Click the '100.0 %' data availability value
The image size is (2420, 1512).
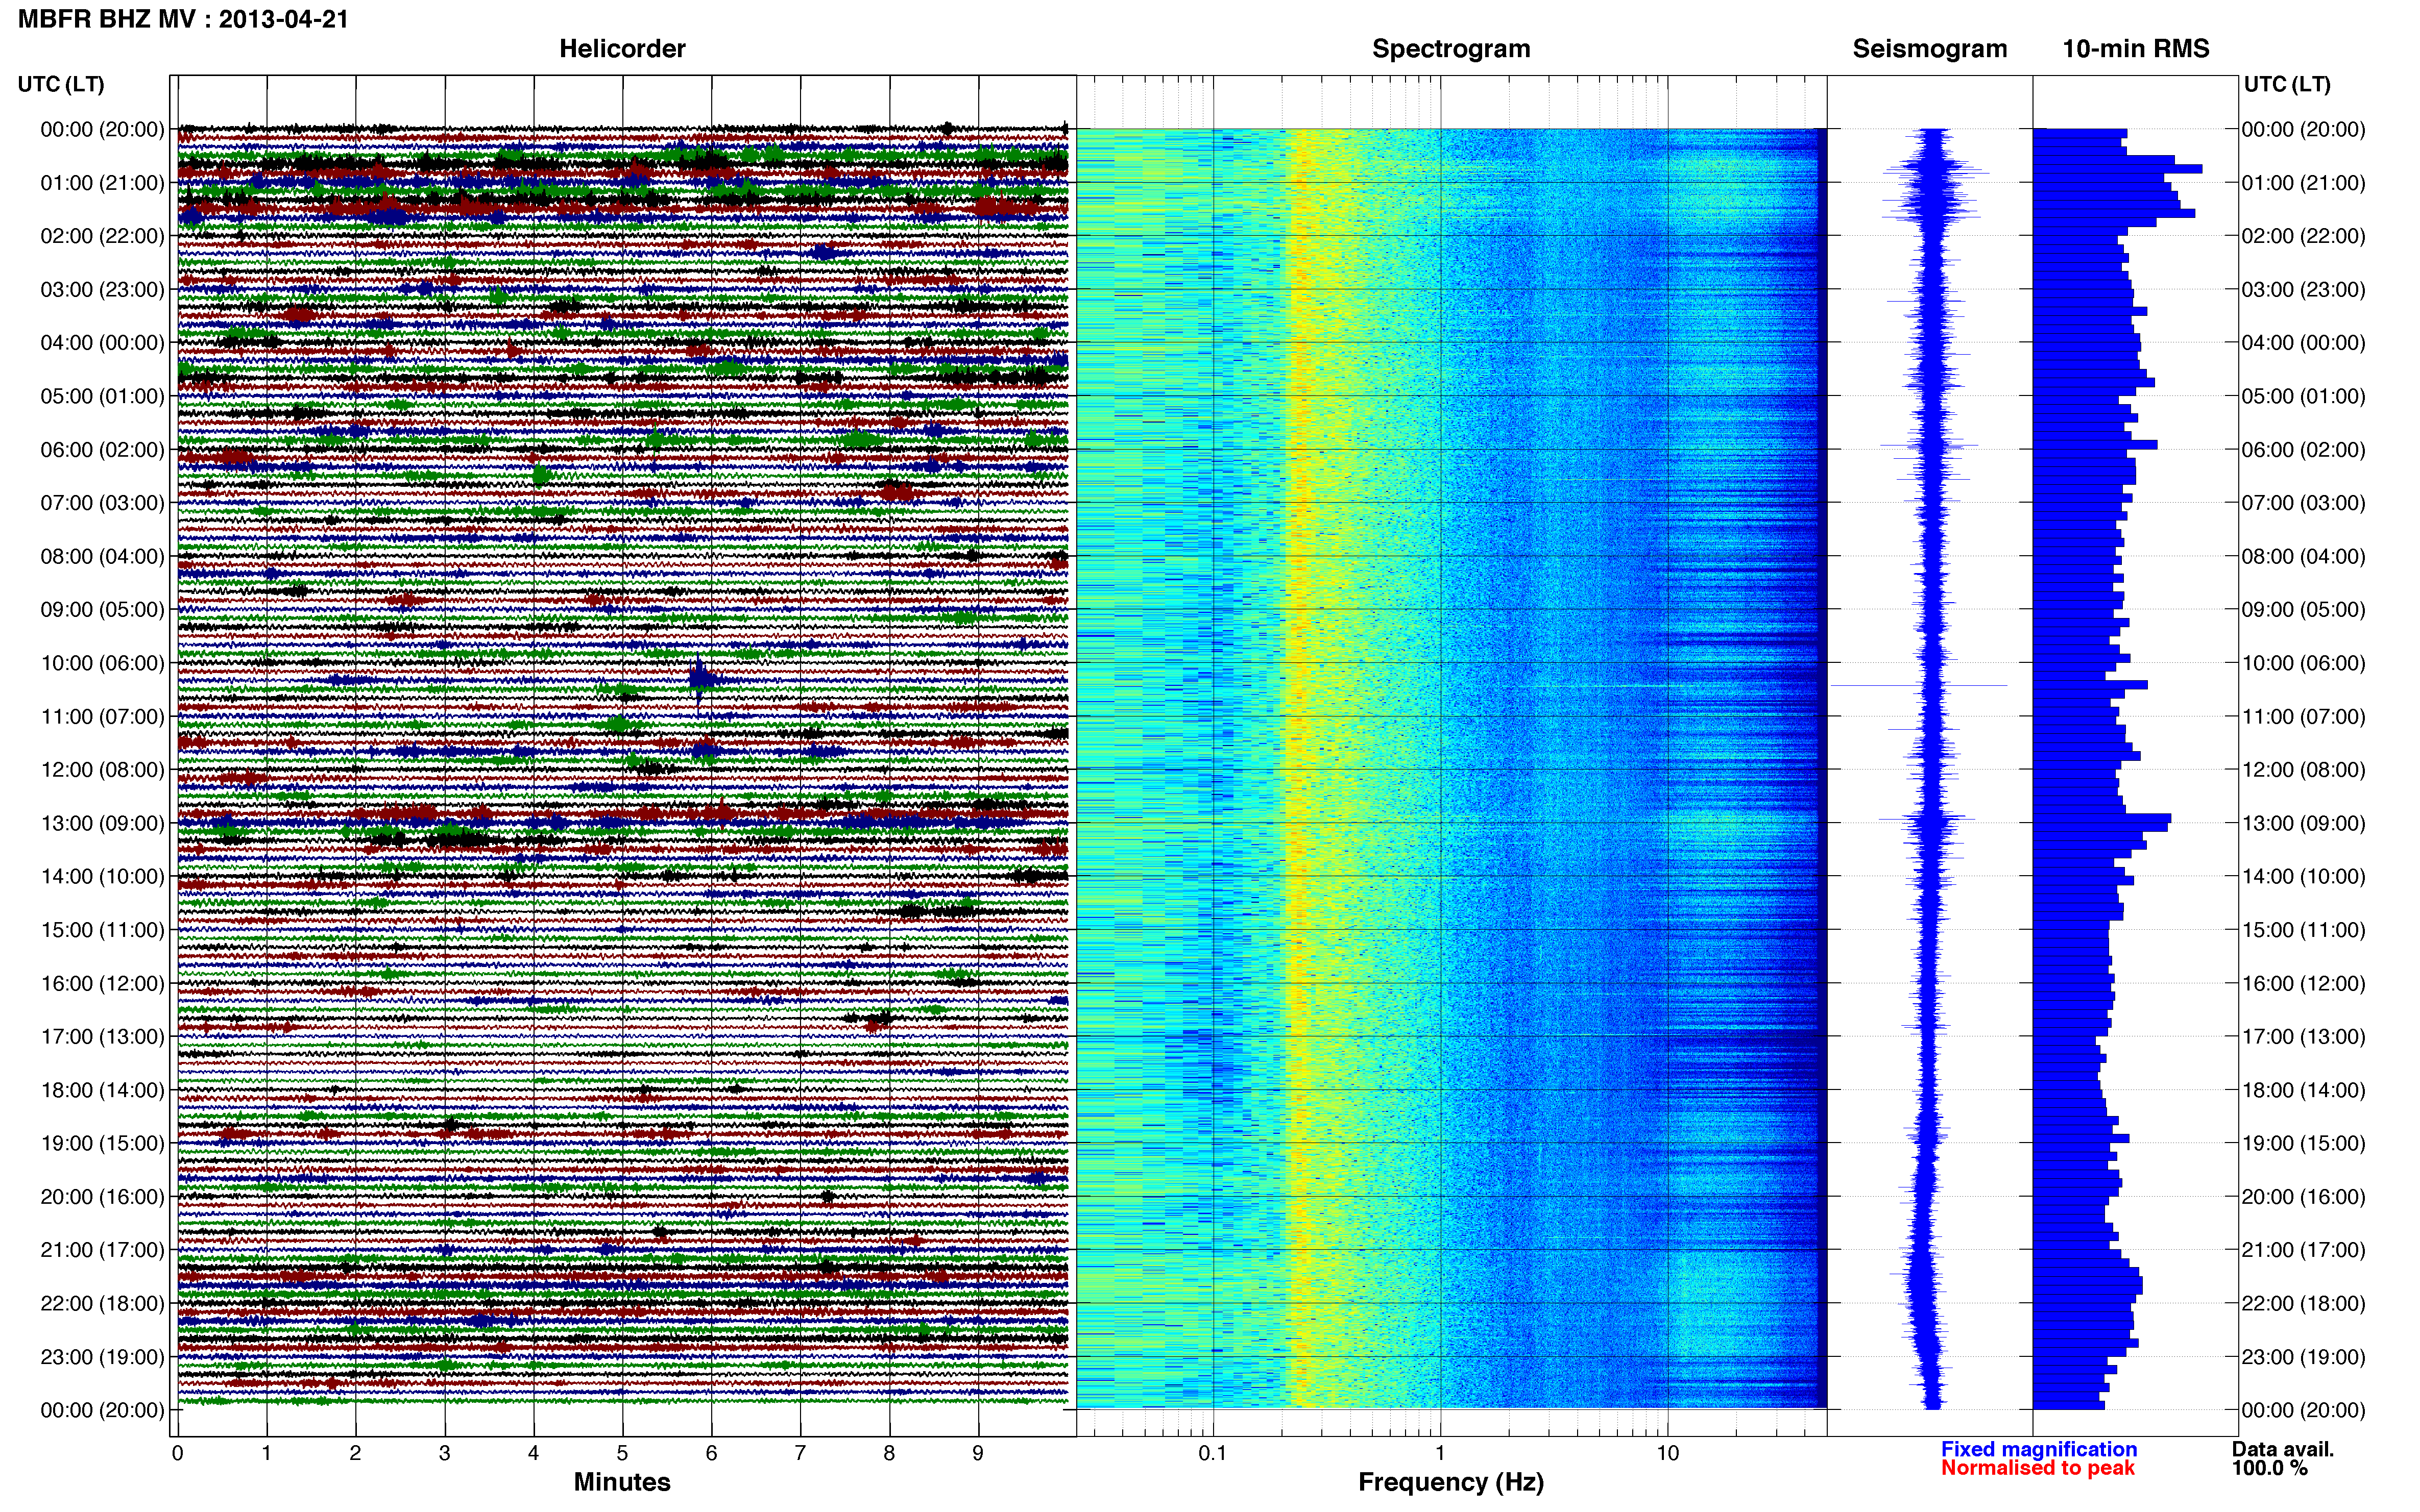coord(2270,1468)
